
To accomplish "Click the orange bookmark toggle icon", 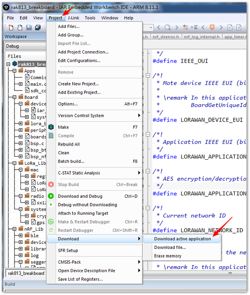I will 212,27.
